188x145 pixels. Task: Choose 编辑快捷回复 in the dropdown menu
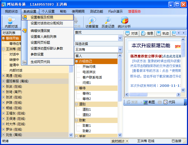40,31
